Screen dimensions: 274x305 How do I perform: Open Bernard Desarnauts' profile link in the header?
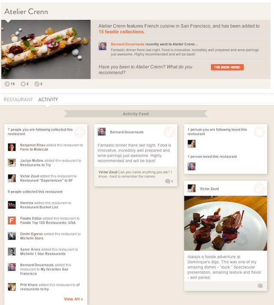click(128, 44)
